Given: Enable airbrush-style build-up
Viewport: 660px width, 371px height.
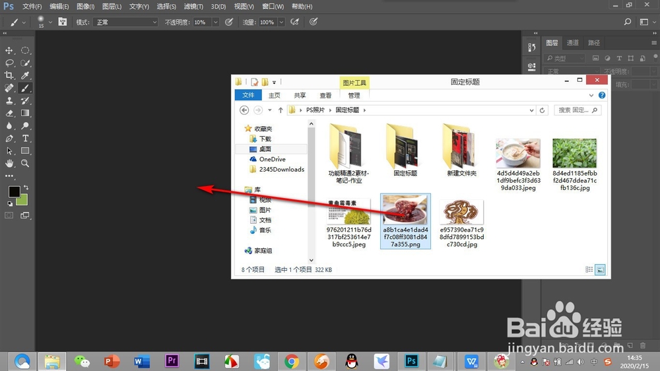Looking at the screenshot, I should click(x=294, y=22).
